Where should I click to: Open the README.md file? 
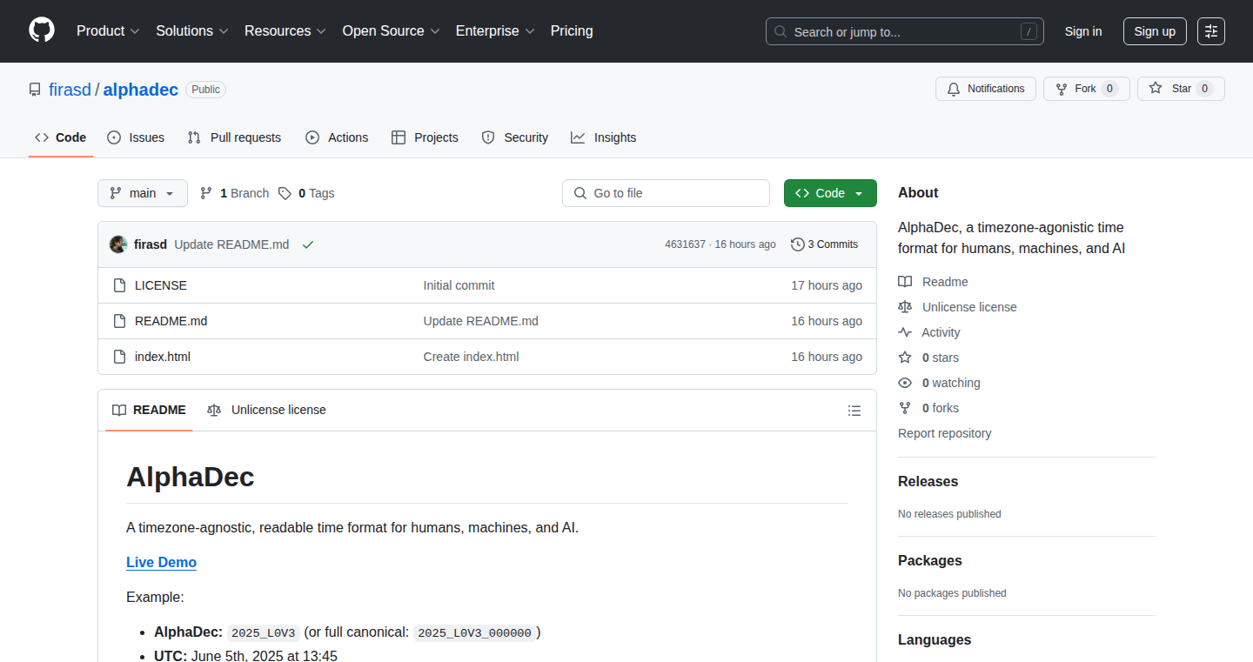[x=171, y=321]
